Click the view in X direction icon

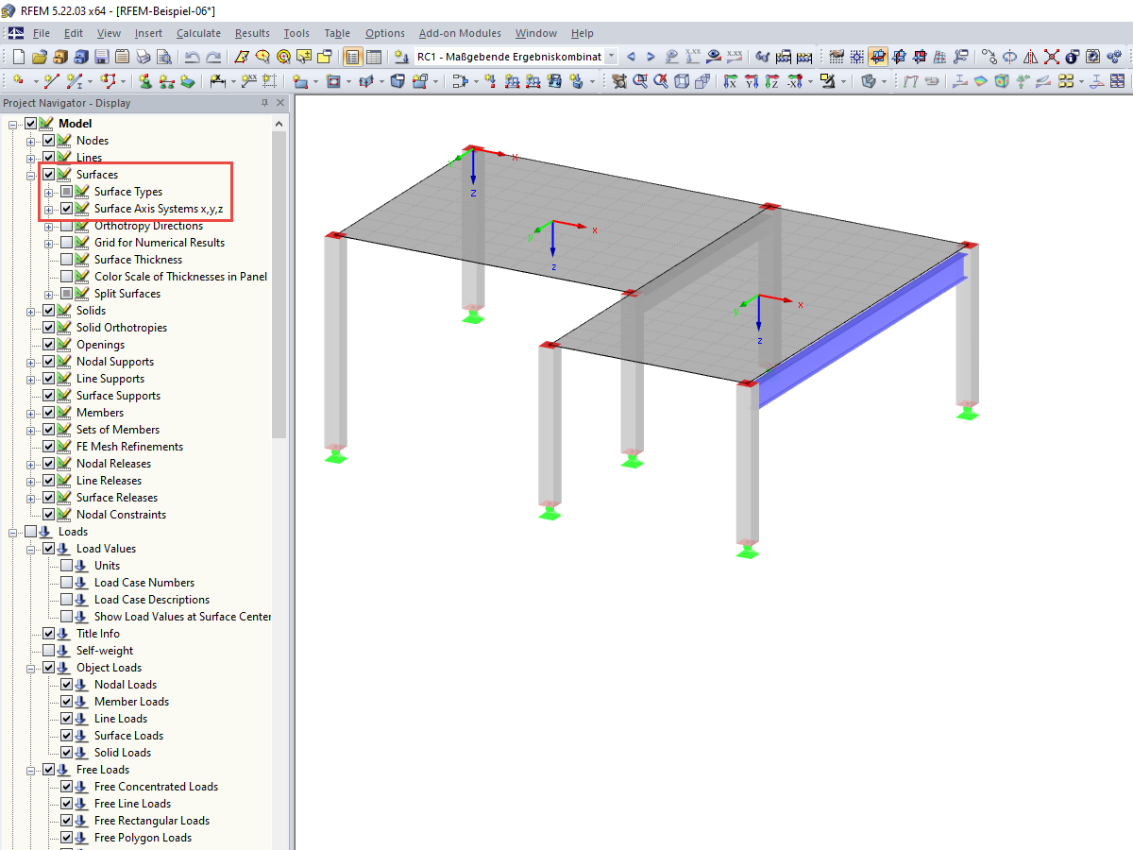click(731, 82)
